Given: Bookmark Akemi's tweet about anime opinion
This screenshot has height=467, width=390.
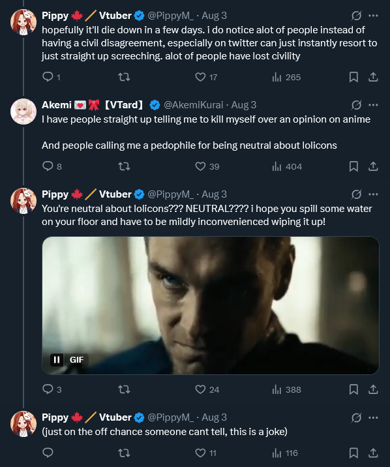Looking at the screenshot, I should pos(353,166).
